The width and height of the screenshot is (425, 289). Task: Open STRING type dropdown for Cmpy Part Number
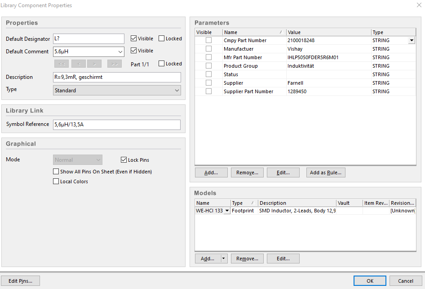[412, 40]
